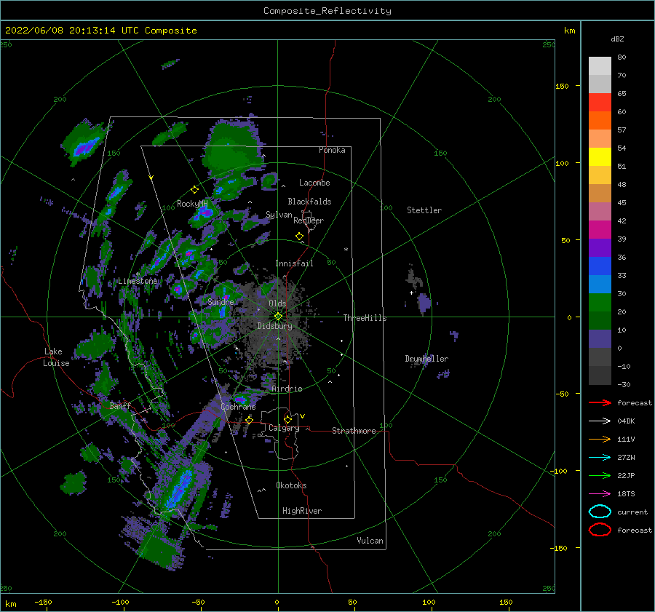655x612 pixels.
Task: Click the Lake Louise label
Action: (56, 357)
